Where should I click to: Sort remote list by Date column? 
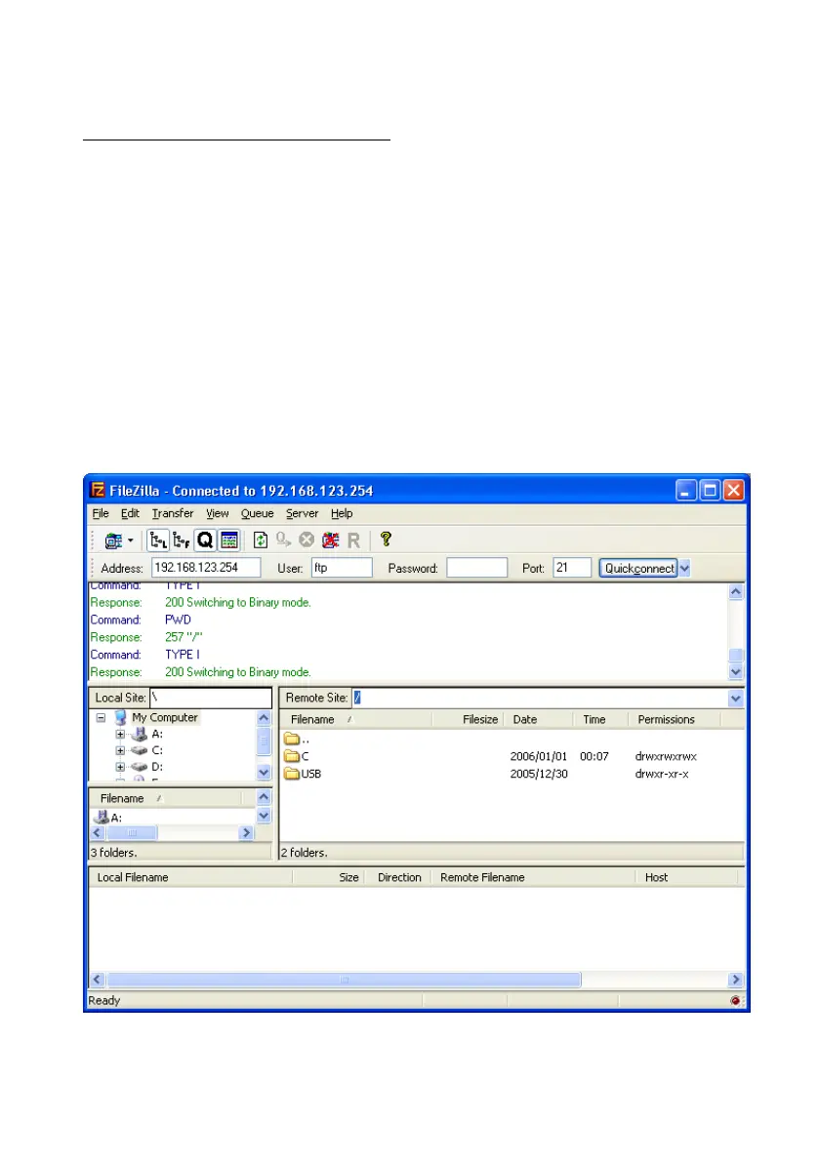539,720
